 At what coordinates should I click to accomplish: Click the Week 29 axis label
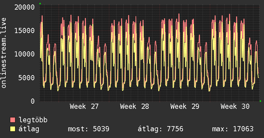tap(185, 106)
